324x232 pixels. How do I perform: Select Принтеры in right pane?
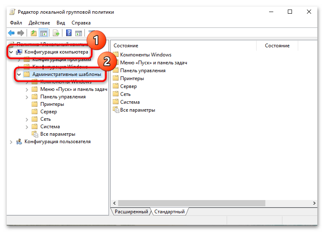point(132,78)
